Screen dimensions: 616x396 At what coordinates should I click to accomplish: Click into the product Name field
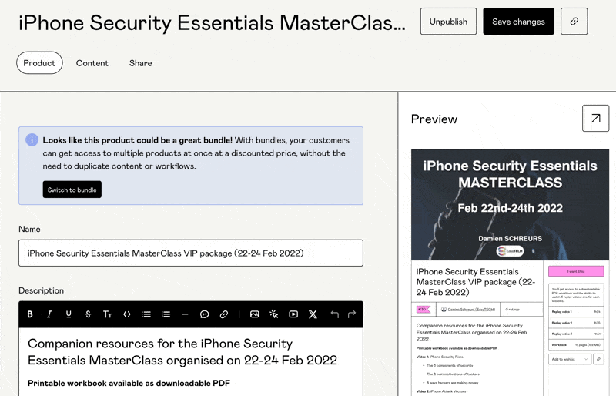pyautogui.click(x=191, y=253)
